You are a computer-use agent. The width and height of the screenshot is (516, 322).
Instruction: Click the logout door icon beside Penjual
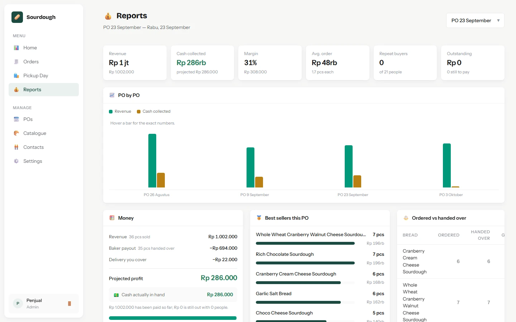click(x=70, y=303)
